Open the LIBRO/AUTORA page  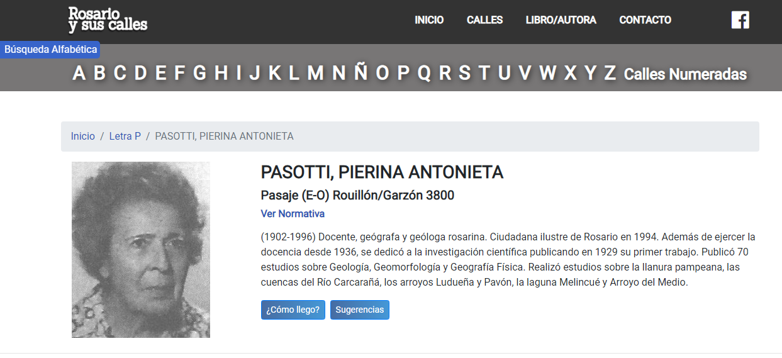click(x=561, y=20)
